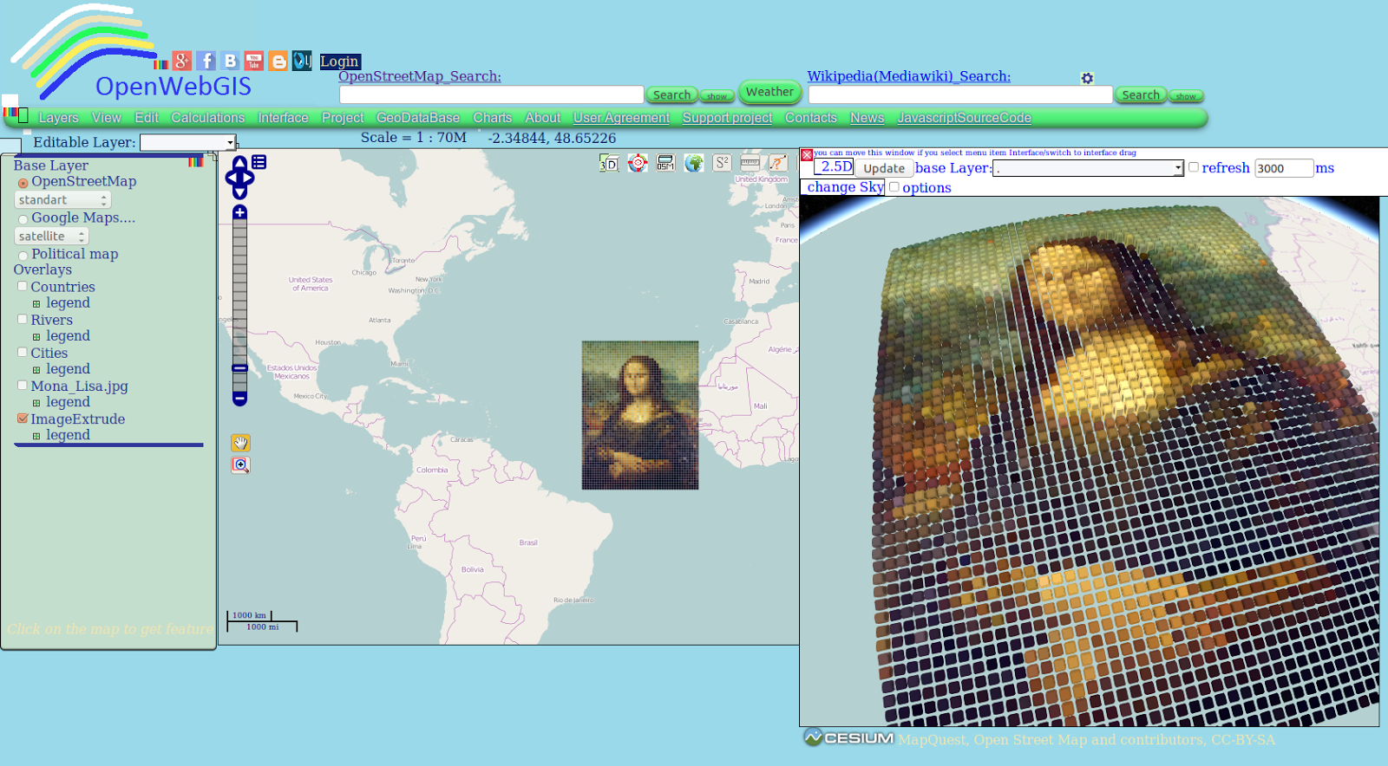The image size is (1388, 766).
Task: Open the View menu
Action: coord(107,118)
